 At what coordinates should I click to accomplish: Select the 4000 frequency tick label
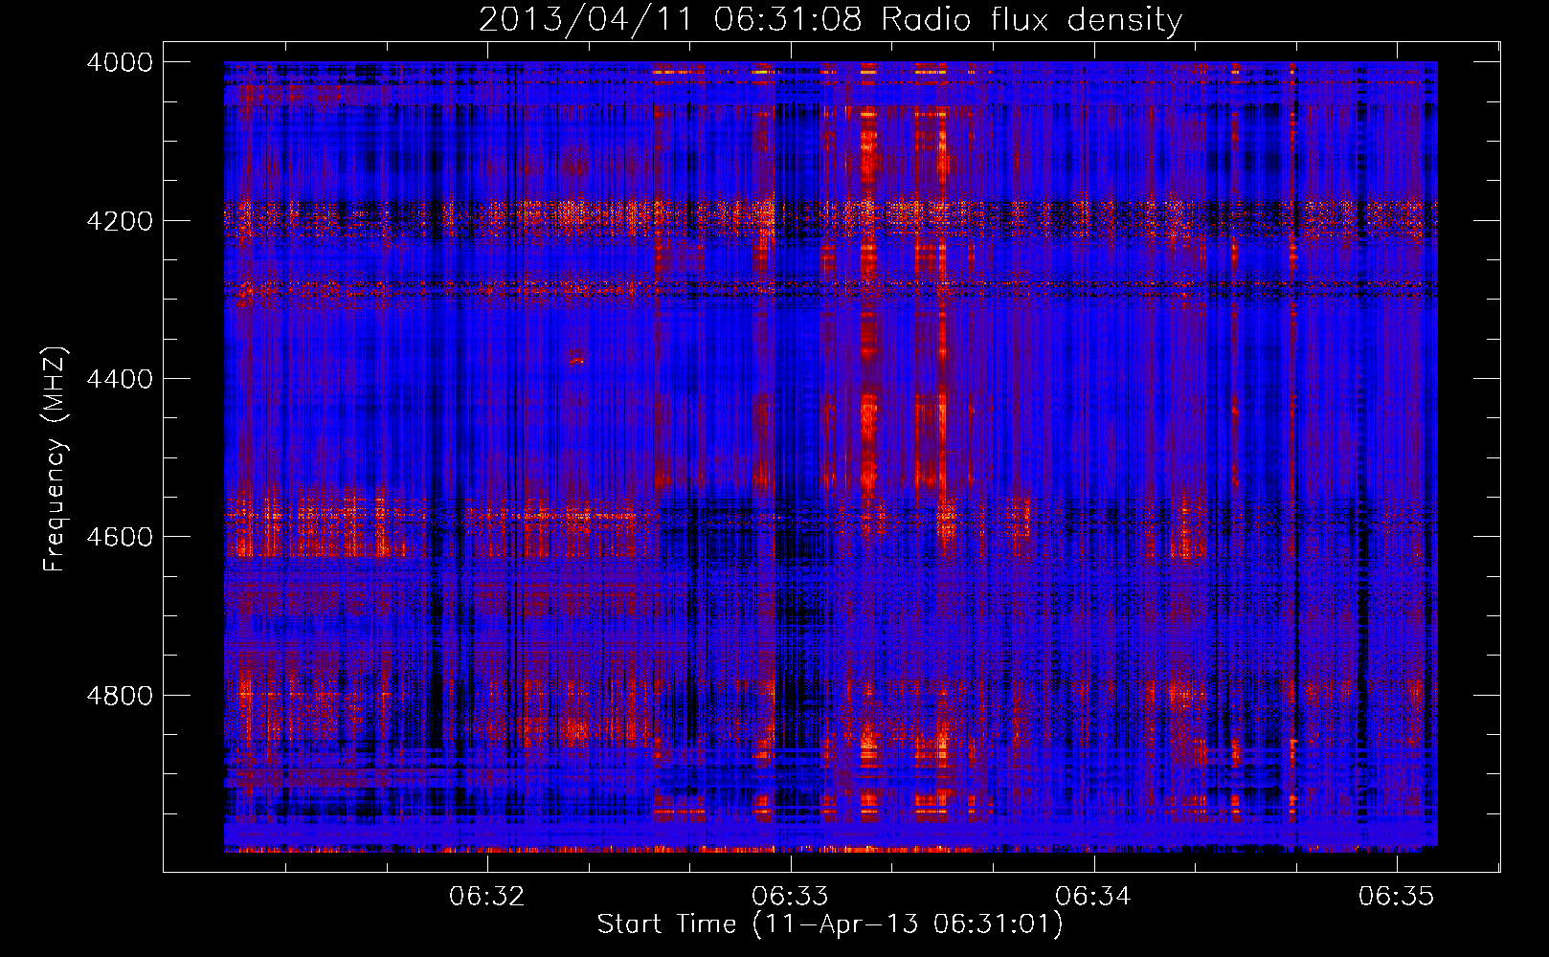120,62
